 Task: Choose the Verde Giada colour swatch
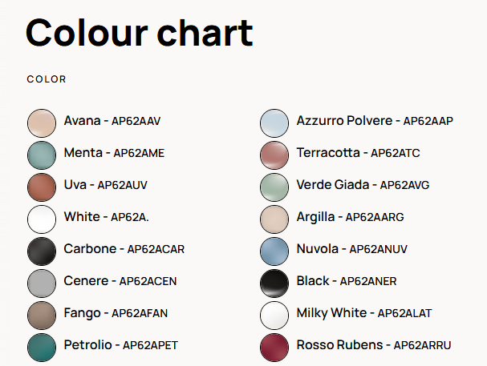[x=274, y=187]
